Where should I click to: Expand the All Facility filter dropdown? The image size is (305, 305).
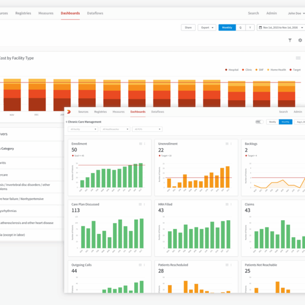coord(82,130)
